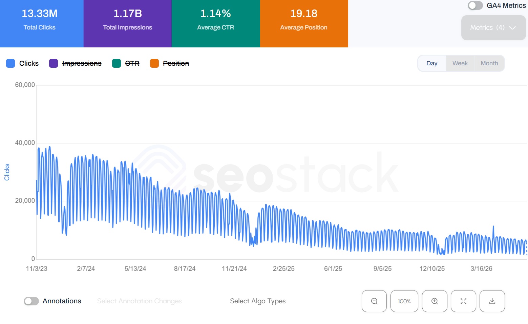Viewport: 528px width, 324px height.
Task: Switch chart granularity to Month
Action: (489, 63)
